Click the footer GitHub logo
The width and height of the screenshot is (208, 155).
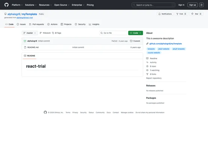tap(45, 112)
